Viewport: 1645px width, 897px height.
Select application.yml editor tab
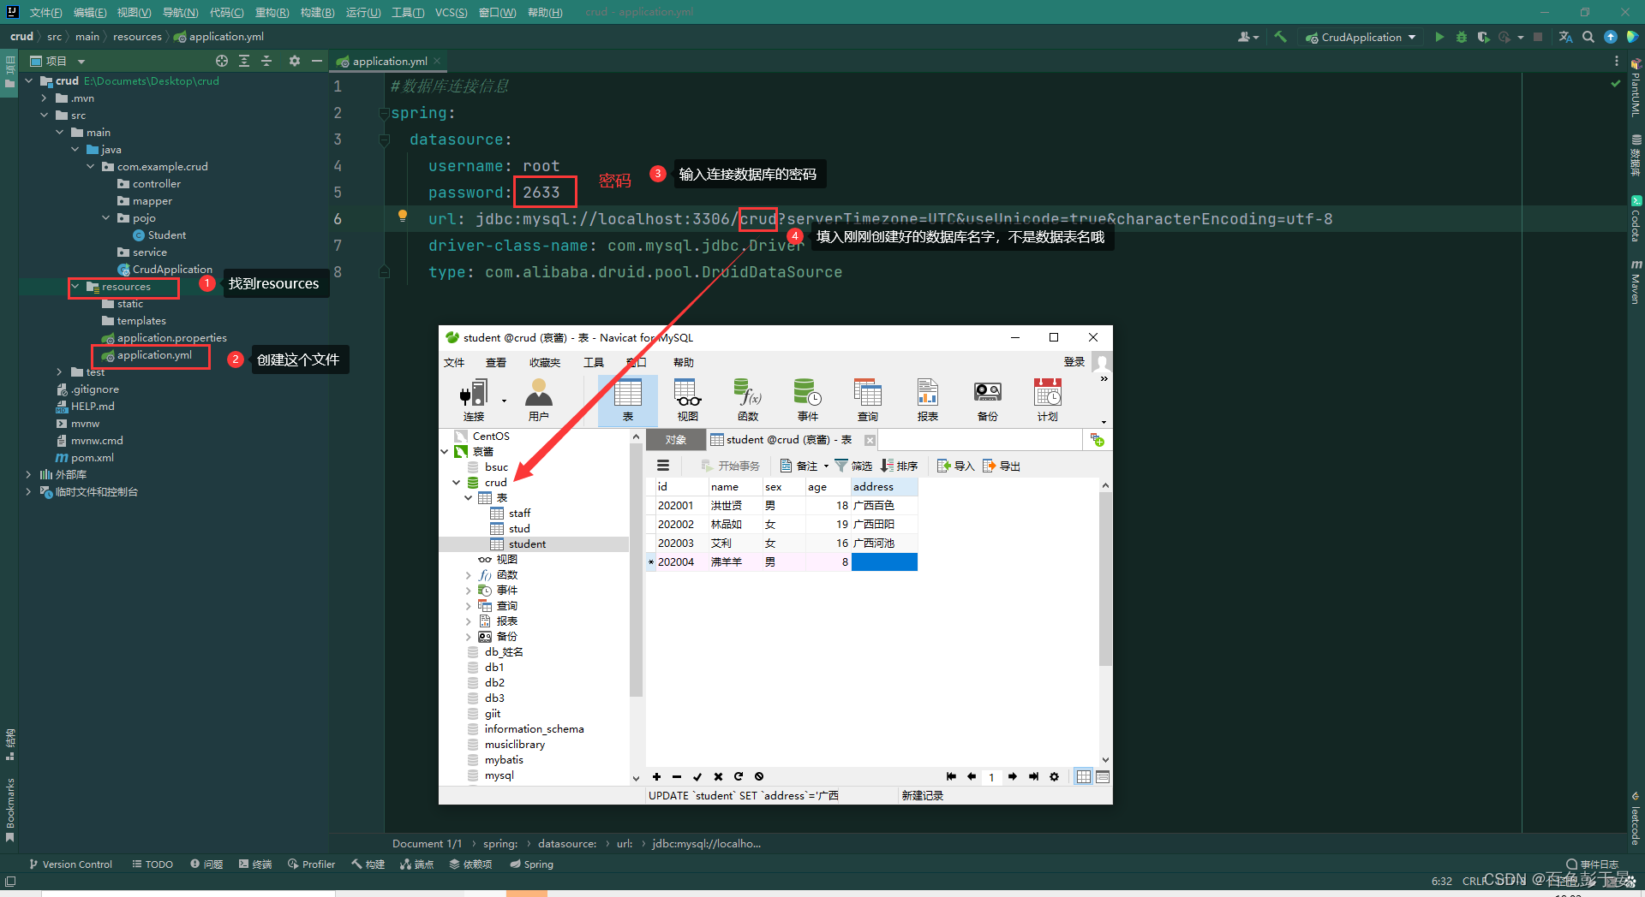390,61
